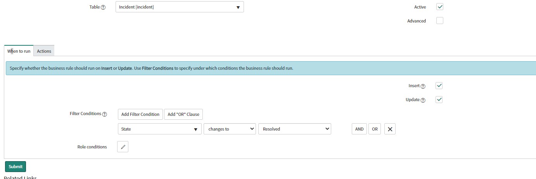Click the Active label text
The image size is (536, 179).
click(420, 7)
